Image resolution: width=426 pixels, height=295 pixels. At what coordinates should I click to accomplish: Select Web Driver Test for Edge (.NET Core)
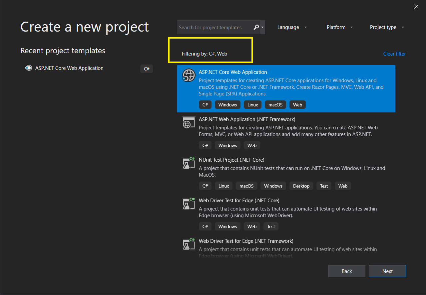pos(286,214)
